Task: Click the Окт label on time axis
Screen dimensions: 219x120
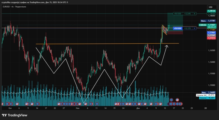Action: (x=10, y=108)
